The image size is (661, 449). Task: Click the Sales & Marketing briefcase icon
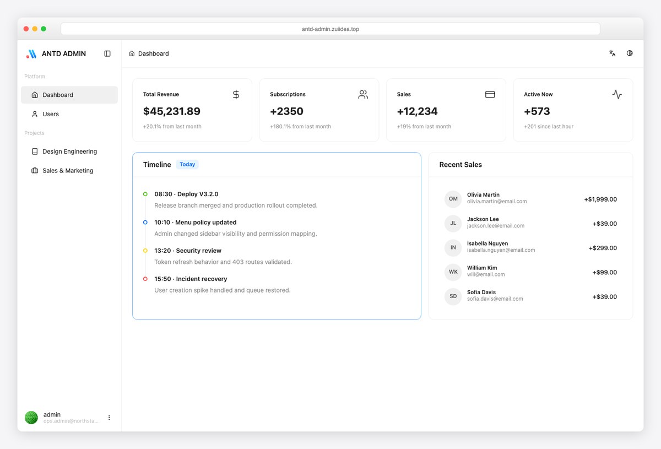(x=35, y=171)
